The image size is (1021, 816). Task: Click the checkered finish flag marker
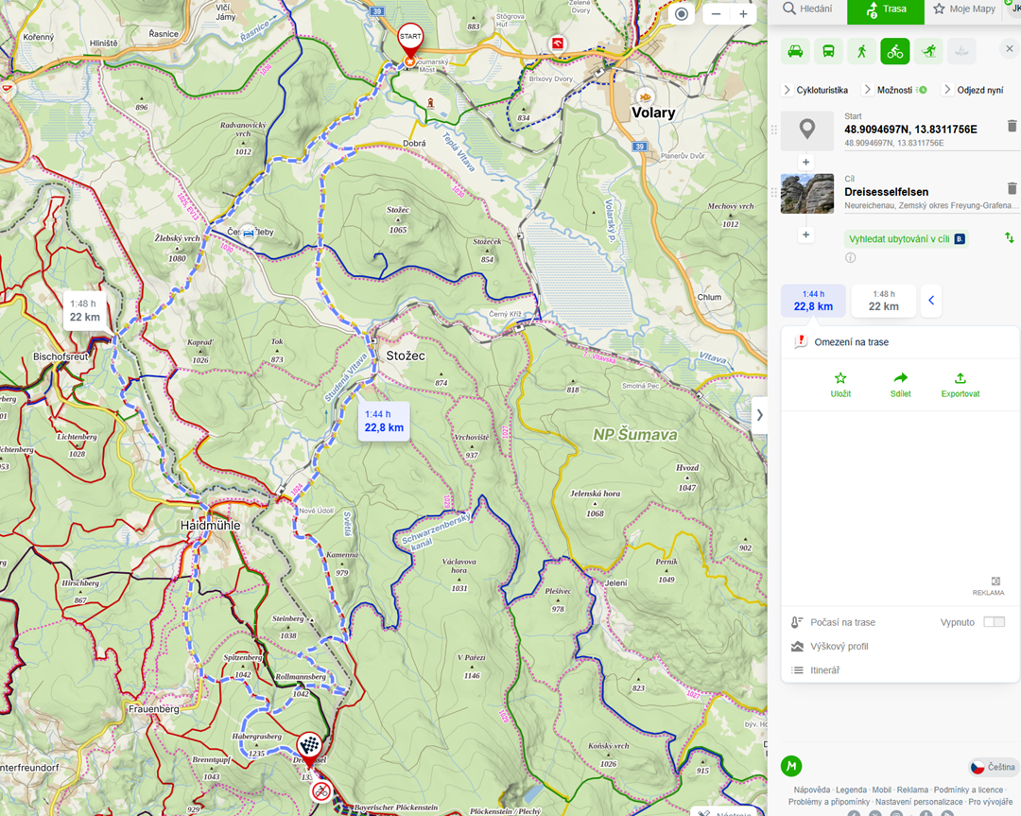(309, 745)
